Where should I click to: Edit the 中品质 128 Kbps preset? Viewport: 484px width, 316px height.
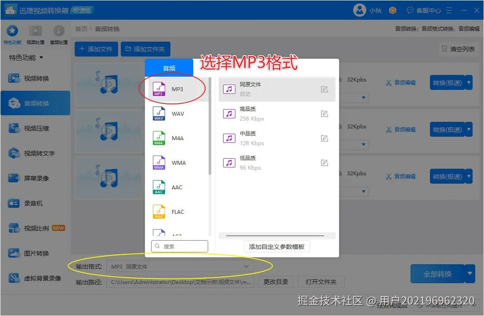point(324,138)
